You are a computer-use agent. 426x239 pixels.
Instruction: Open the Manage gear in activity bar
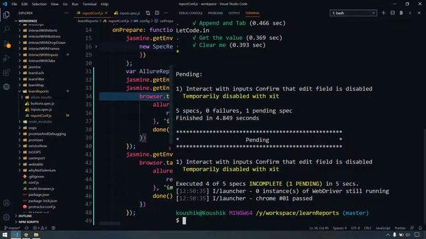pyautogui.click(x=6, y=217)
